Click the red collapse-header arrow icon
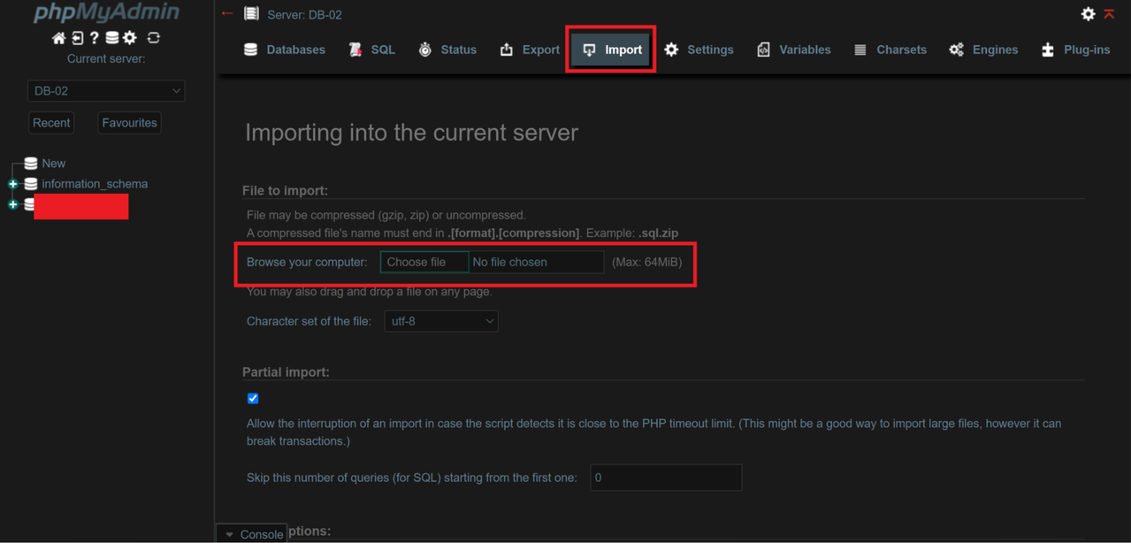The height and width of the screenshot is (543, 1131). coord(1110,14)
